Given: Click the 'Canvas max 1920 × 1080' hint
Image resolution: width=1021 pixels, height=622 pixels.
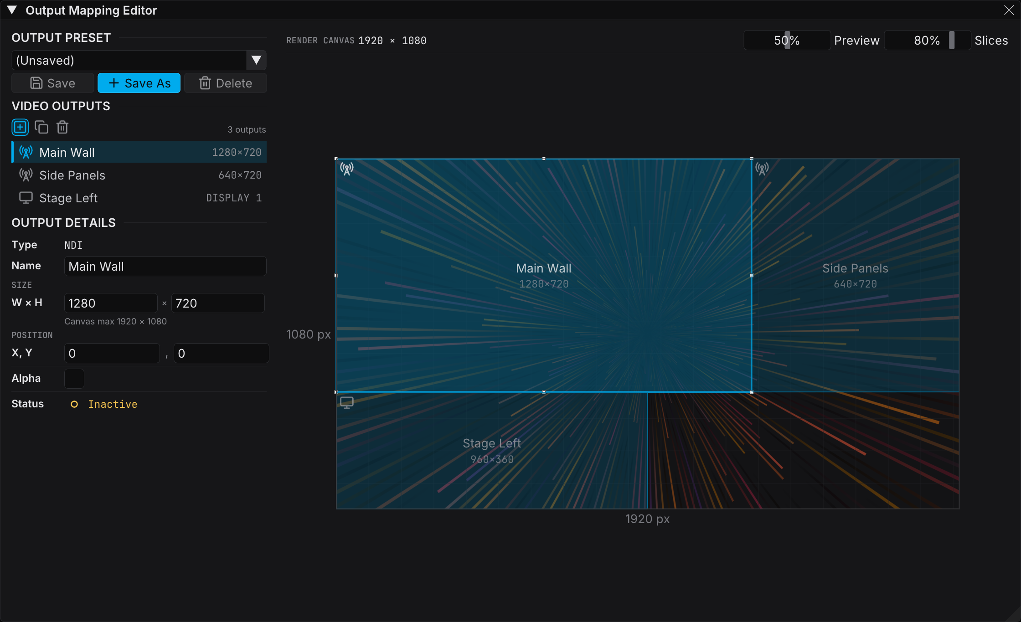Looking at the screenshot, I should pos(115,321).
